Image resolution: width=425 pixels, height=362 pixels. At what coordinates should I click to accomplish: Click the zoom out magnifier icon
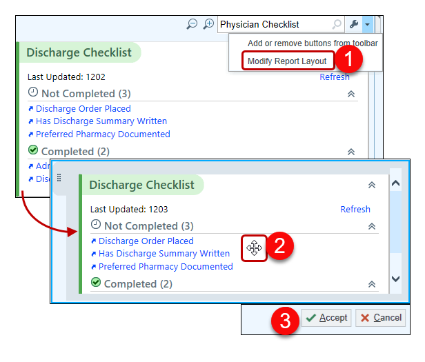pyautogui.click(x=192, y=24)
